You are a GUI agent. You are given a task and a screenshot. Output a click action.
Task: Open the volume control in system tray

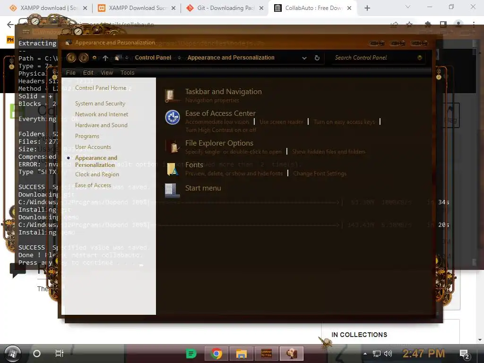[x=388, y=354]
